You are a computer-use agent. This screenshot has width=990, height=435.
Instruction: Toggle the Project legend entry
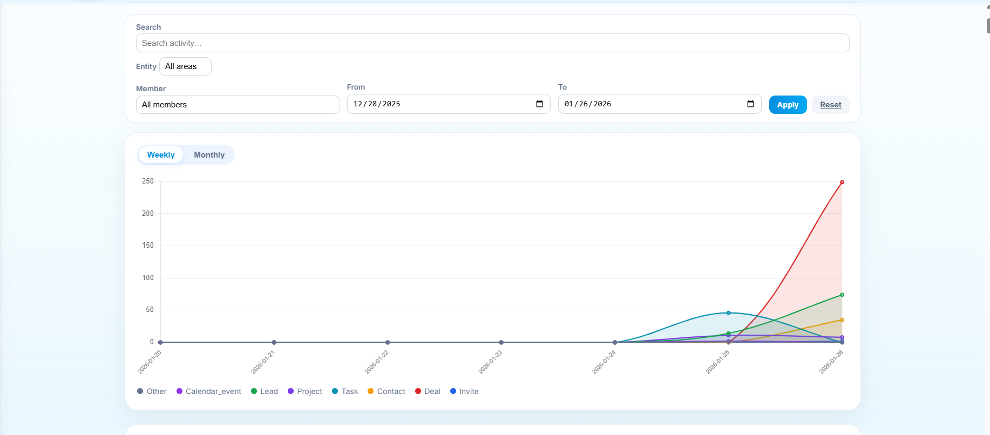click(x=304, y=391)
